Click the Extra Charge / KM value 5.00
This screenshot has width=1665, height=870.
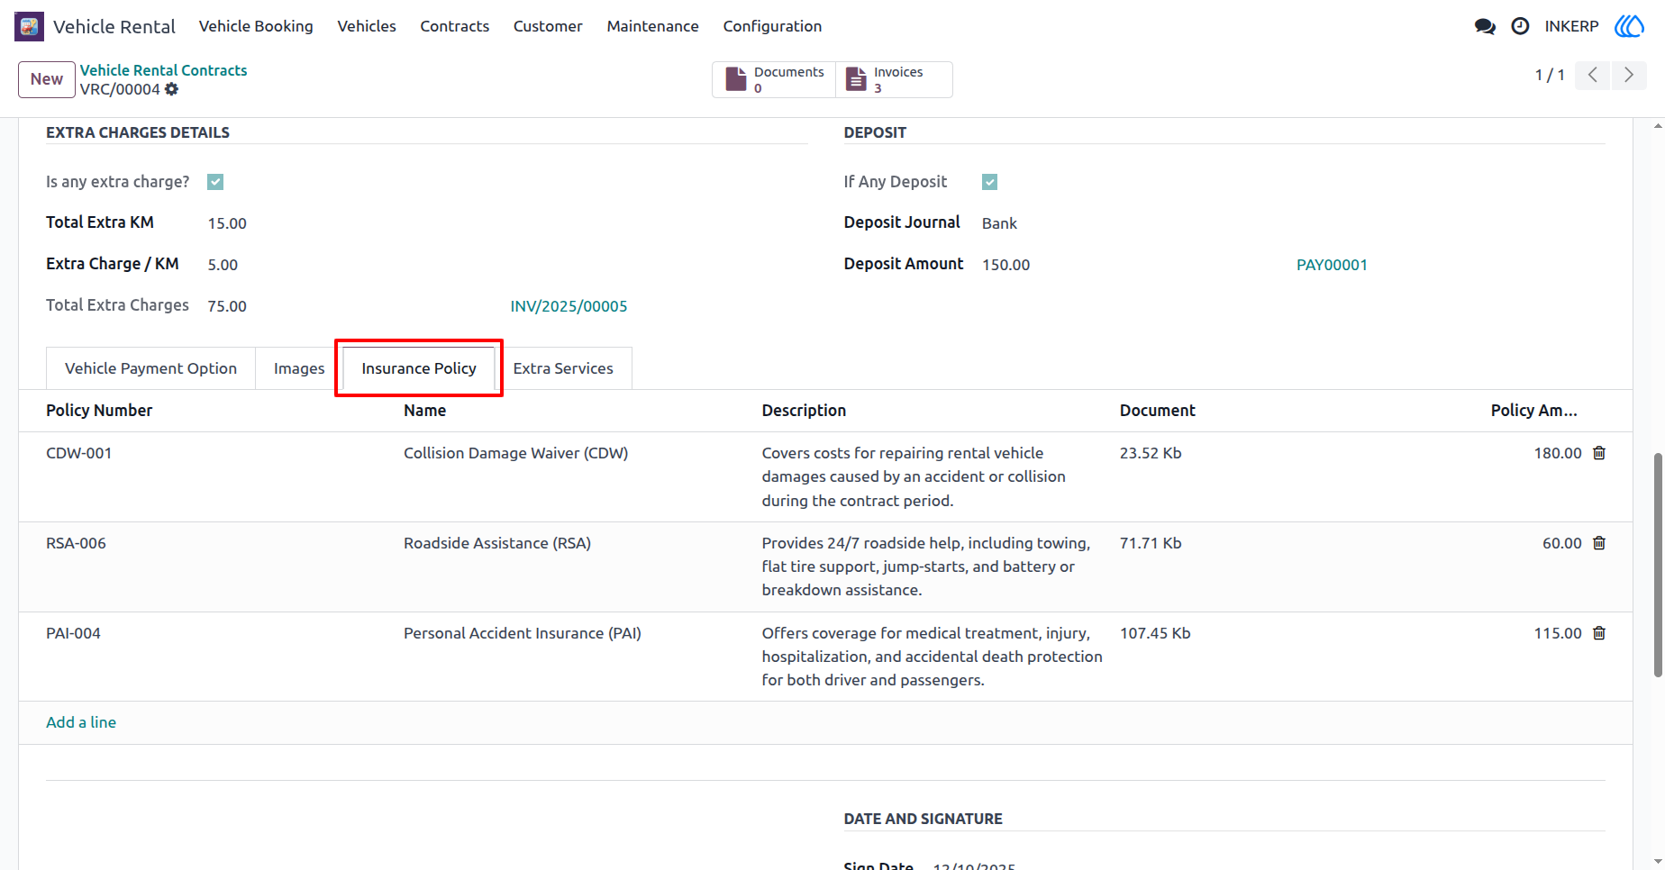[223, 265]
